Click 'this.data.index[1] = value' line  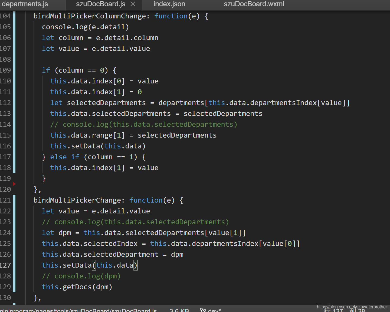tap(104, 168)
